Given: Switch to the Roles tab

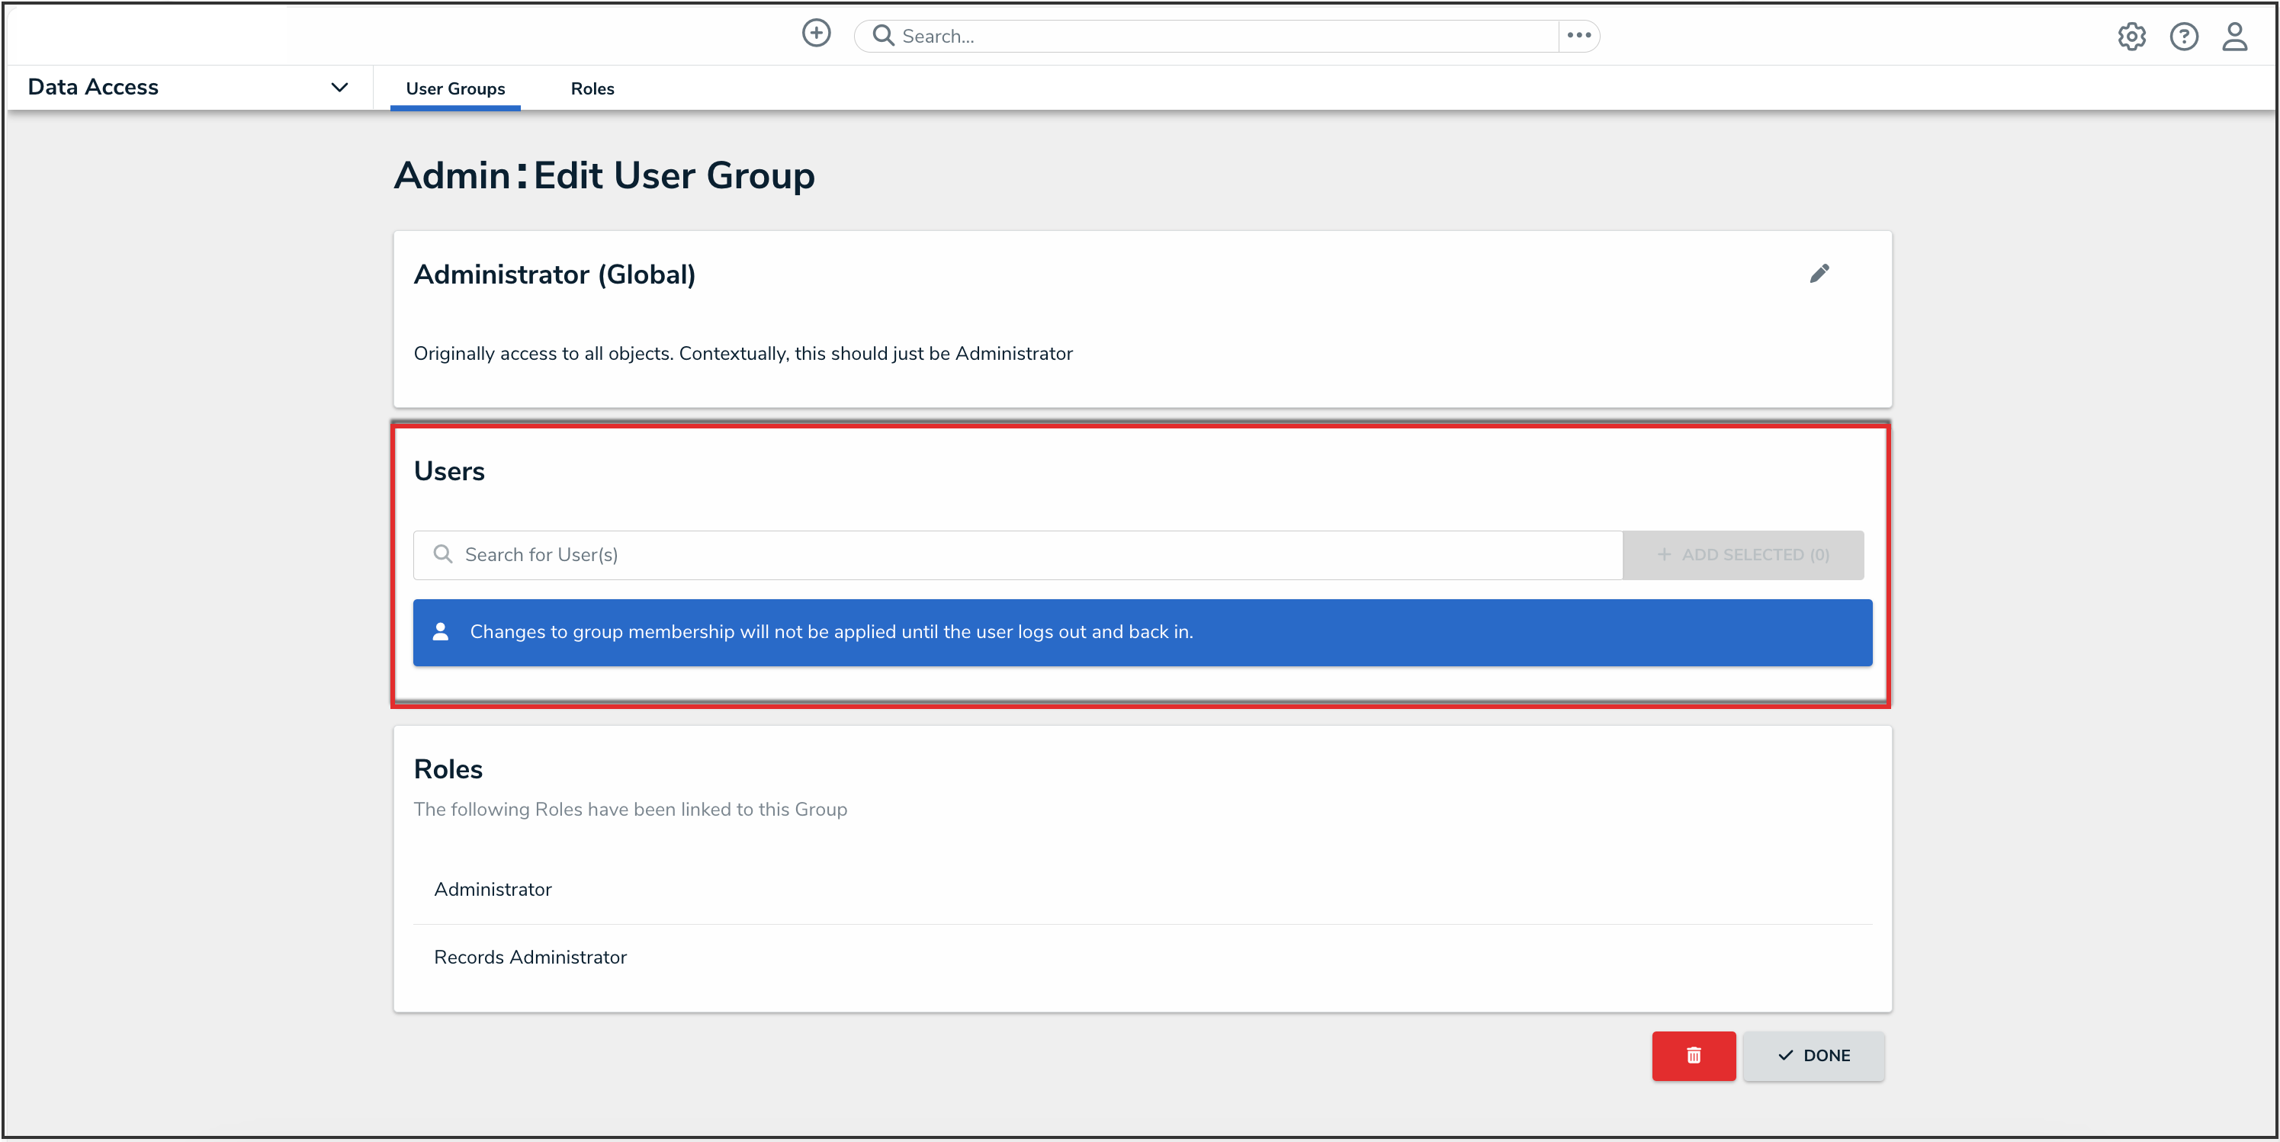Looking at the screenshot, I should coord(592,88).
